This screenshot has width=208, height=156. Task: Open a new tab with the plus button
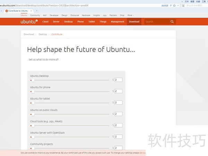tap(37, 11)
